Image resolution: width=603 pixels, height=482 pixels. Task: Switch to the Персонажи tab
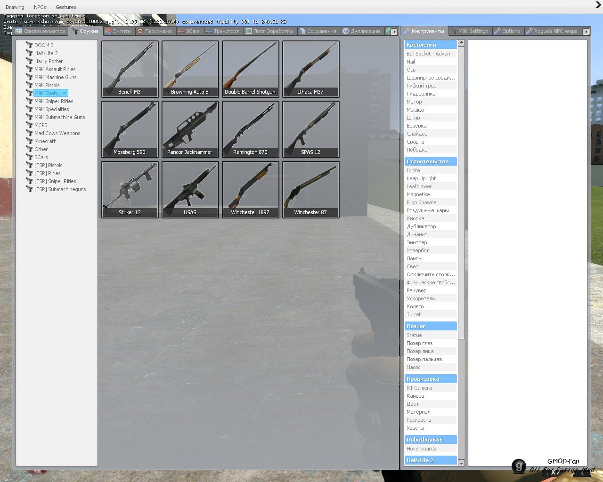click(x=155, y=31)
